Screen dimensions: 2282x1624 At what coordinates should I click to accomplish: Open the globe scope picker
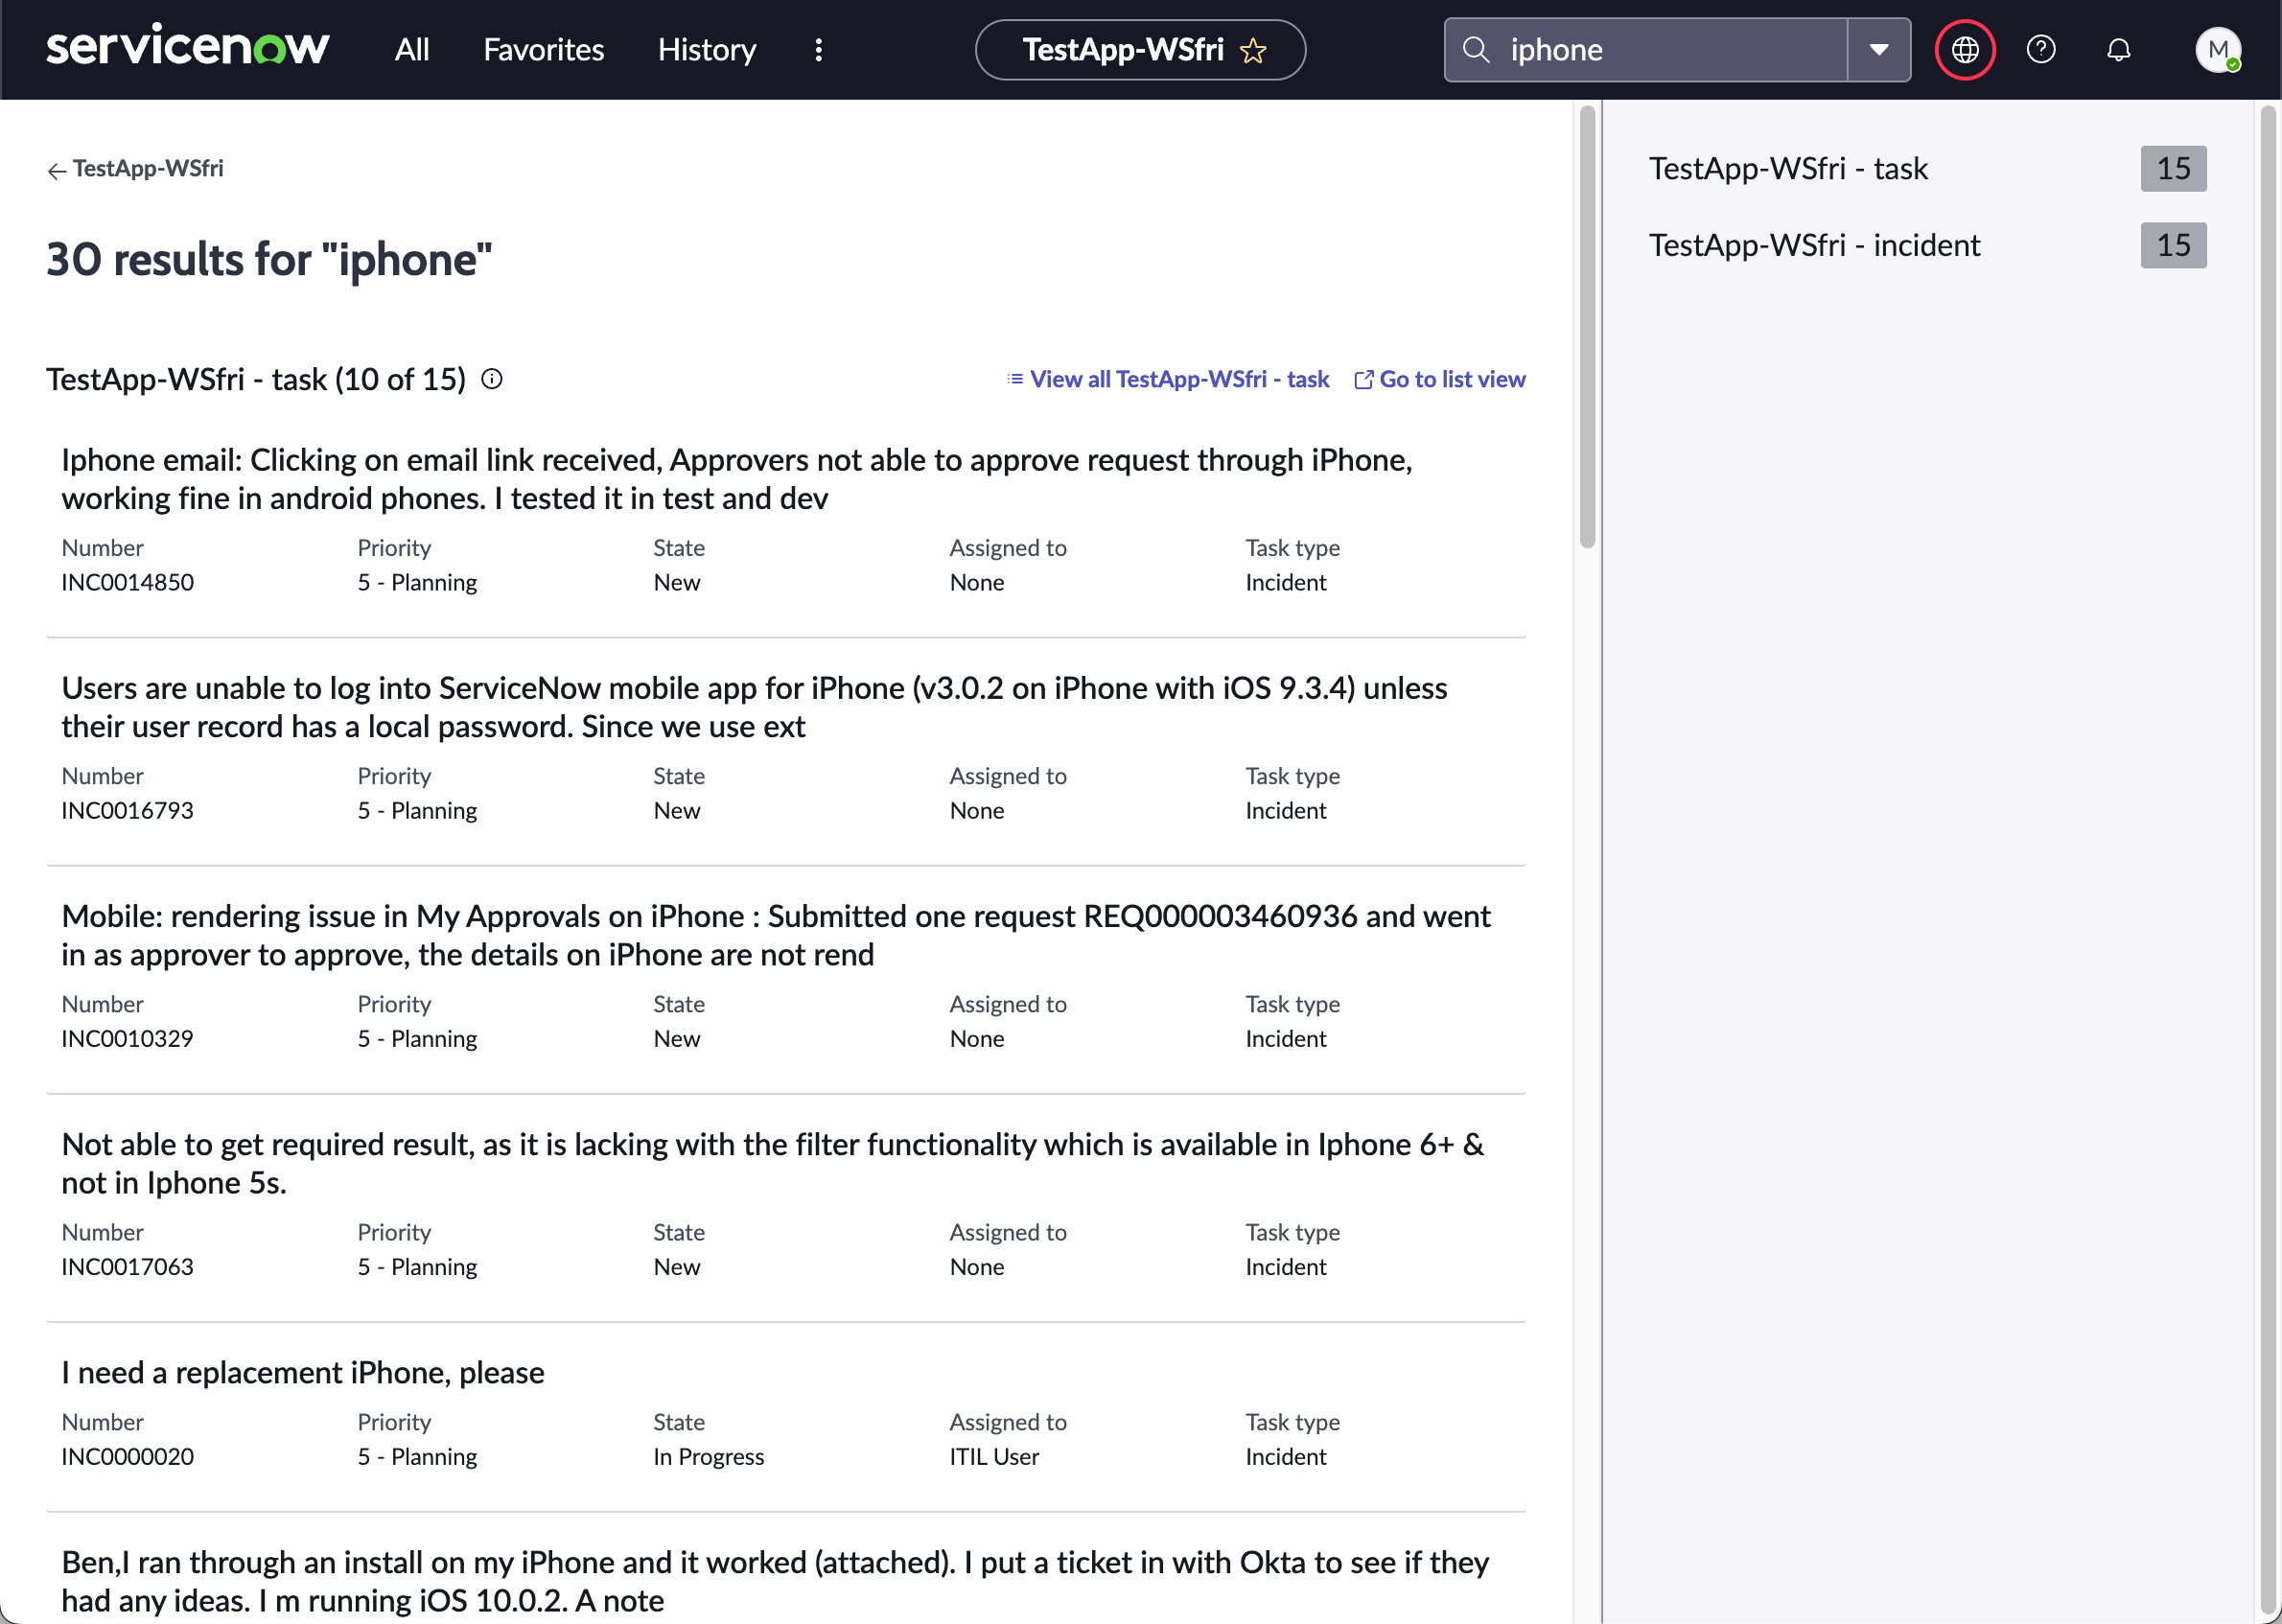(x=1964, y=49)
